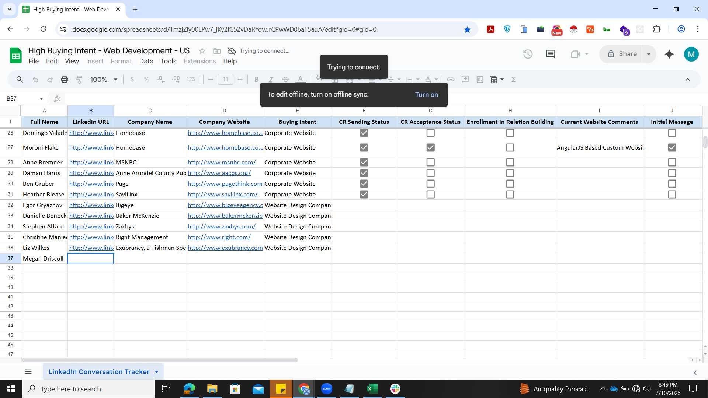Click the Gemini sparkle icon
Viewport: 708px width, 398px height.
click(669, 54)
